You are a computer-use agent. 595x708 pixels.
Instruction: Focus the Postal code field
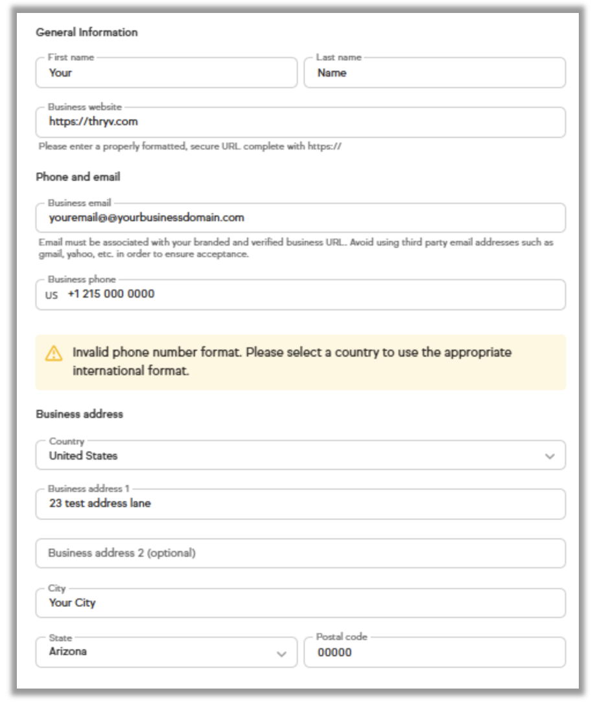[434, 652]
